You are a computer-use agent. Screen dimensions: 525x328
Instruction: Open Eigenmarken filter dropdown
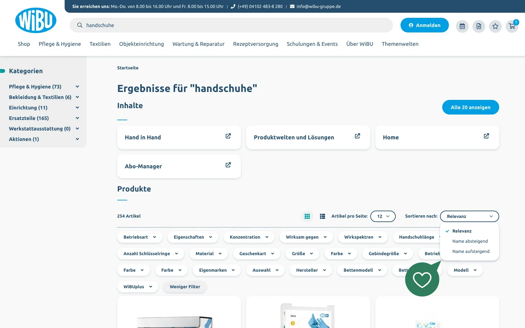[217, 270]
